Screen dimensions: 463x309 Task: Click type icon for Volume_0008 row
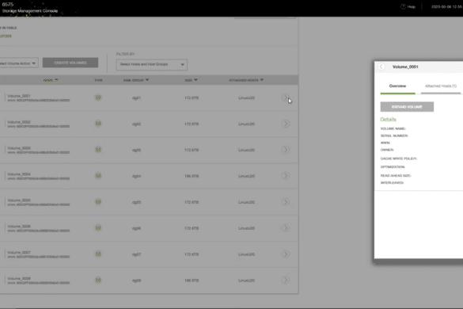point(98,280)
